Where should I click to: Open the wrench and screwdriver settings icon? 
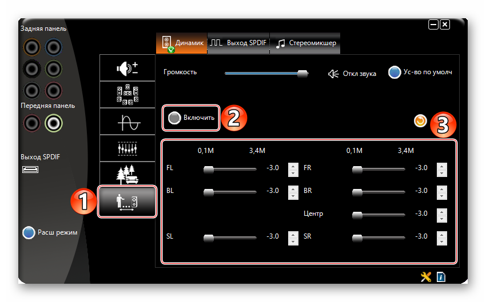tap(425, 277)
